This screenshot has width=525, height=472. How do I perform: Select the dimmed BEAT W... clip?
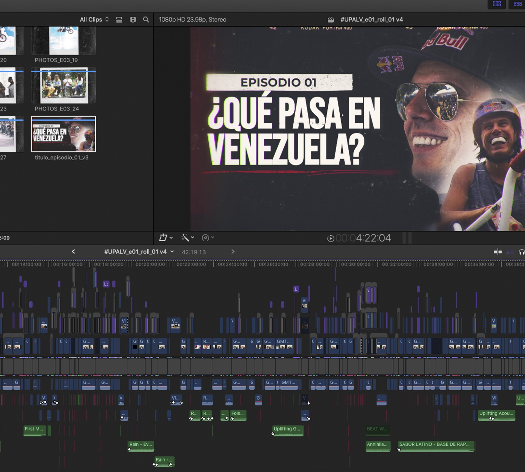click(378, 431)
